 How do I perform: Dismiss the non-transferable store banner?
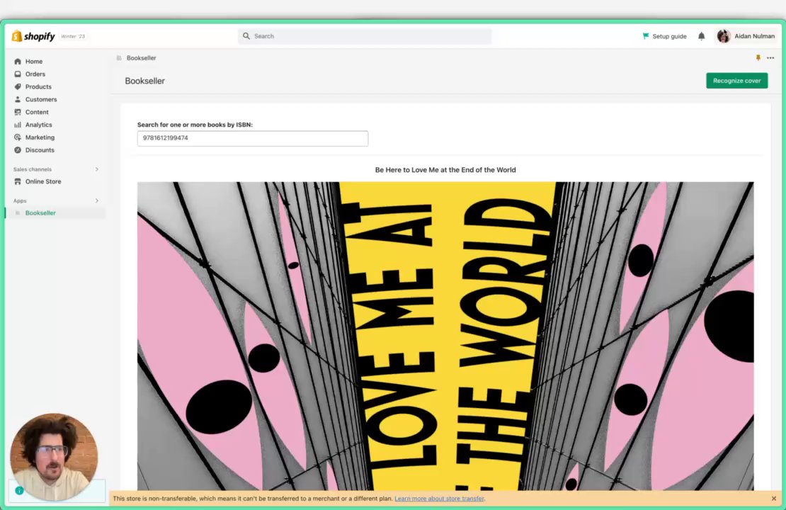[773, 499]
